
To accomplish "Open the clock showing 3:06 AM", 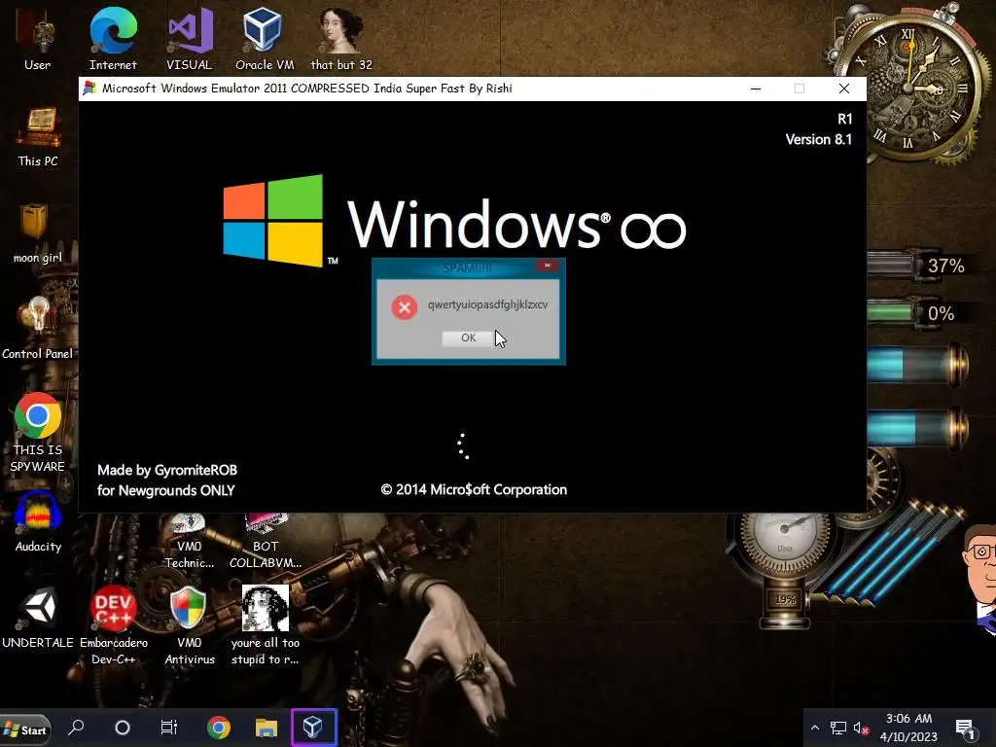I will pyautogui.click(x=909, y=728).
